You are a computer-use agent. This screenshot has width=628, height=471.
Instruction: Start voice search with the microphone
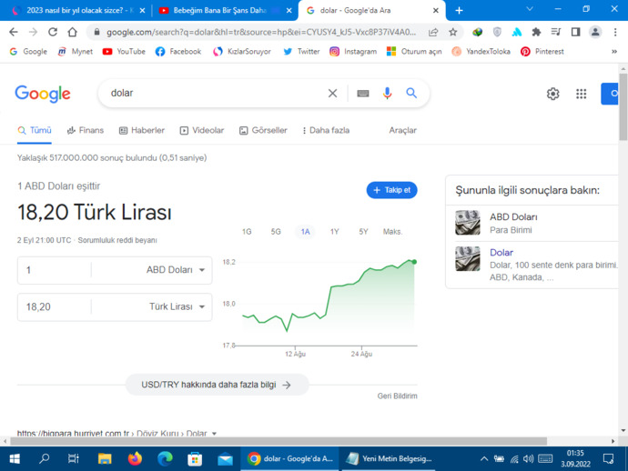click(387, 94)
